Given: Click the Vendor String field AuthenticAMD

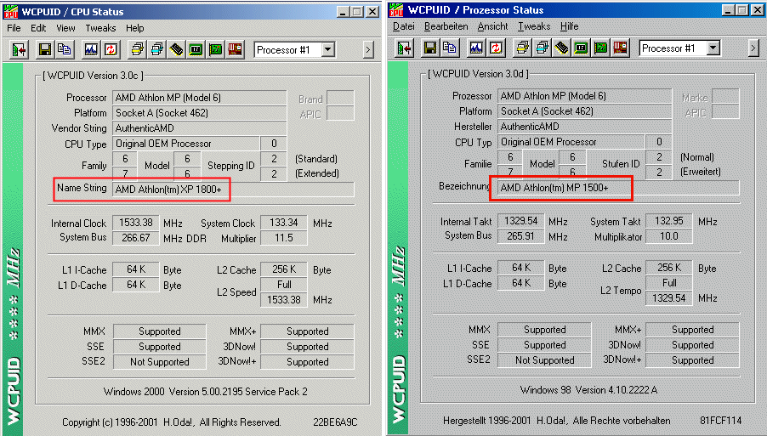Looking at the screenshot, I should point(200,128).
